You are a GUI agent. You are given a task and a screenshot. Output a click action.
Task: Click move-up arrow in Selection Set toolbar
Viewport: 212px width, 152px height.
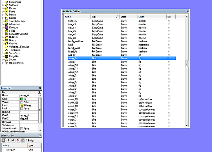click(9, 140)
